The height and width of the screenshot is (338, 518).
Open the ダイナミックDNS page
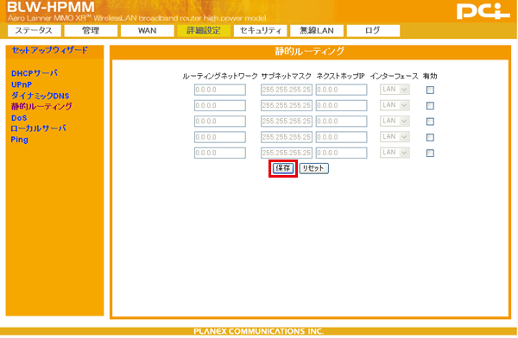41,96
